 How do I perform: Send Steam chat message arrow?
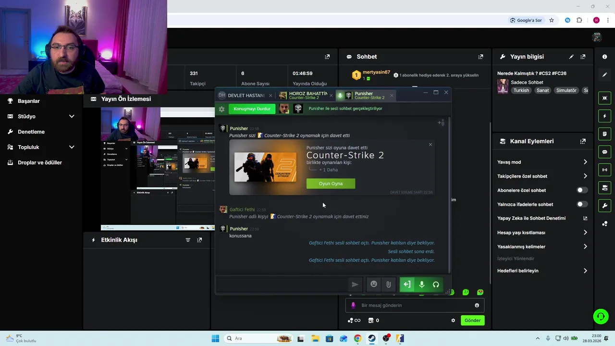tap(355, 284)
